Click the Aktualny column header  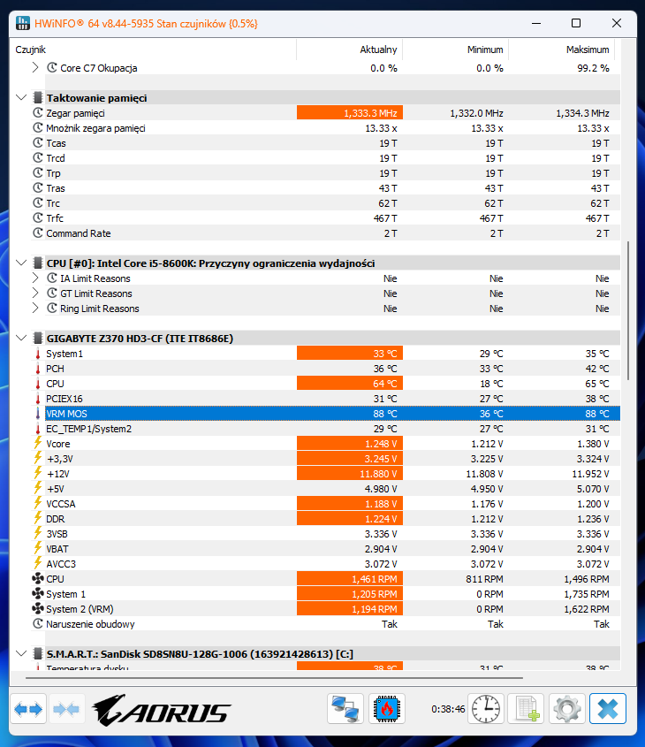(x=349, y=50)
